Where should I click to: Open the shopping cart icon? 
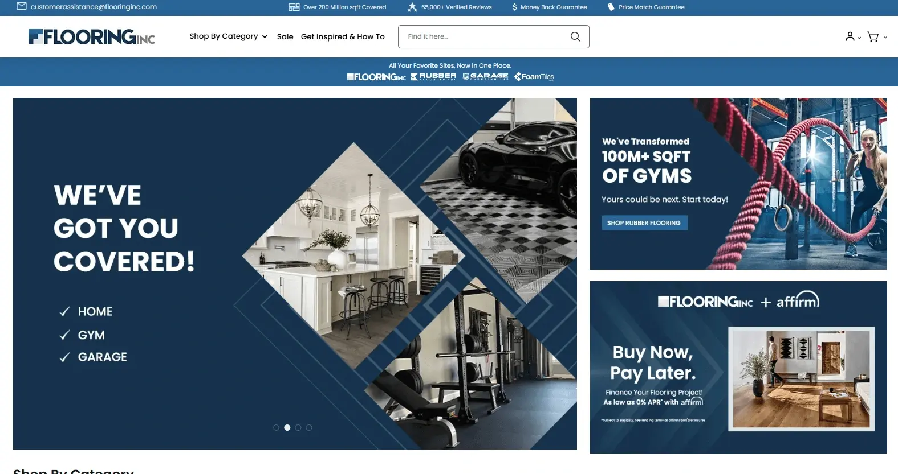tap(872, 36)
